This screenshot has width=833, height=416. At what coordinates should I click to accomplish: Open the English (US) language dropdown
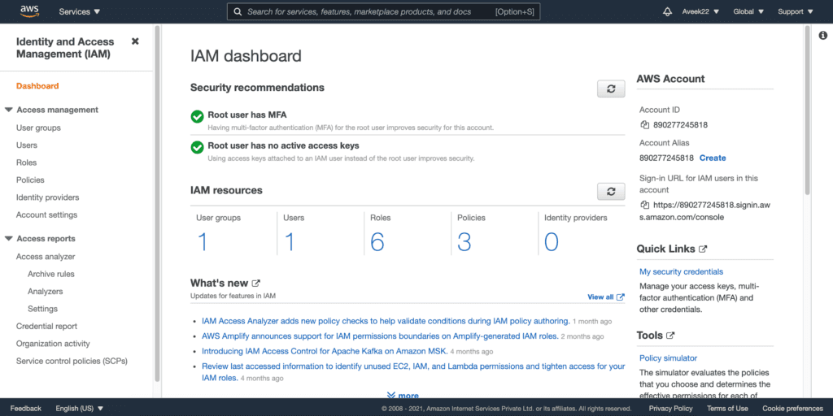(80, 408)
